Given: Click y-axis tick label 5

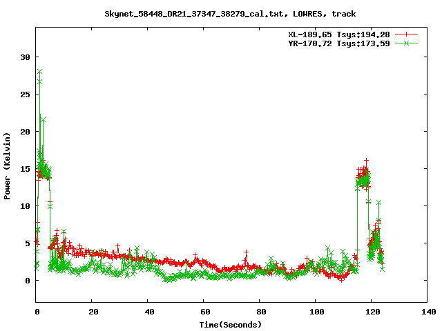Looking at the screenshot, I should click(28, 243).
